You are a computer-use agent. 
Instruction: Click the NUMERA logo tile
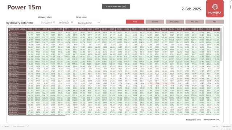coord(215,9)
